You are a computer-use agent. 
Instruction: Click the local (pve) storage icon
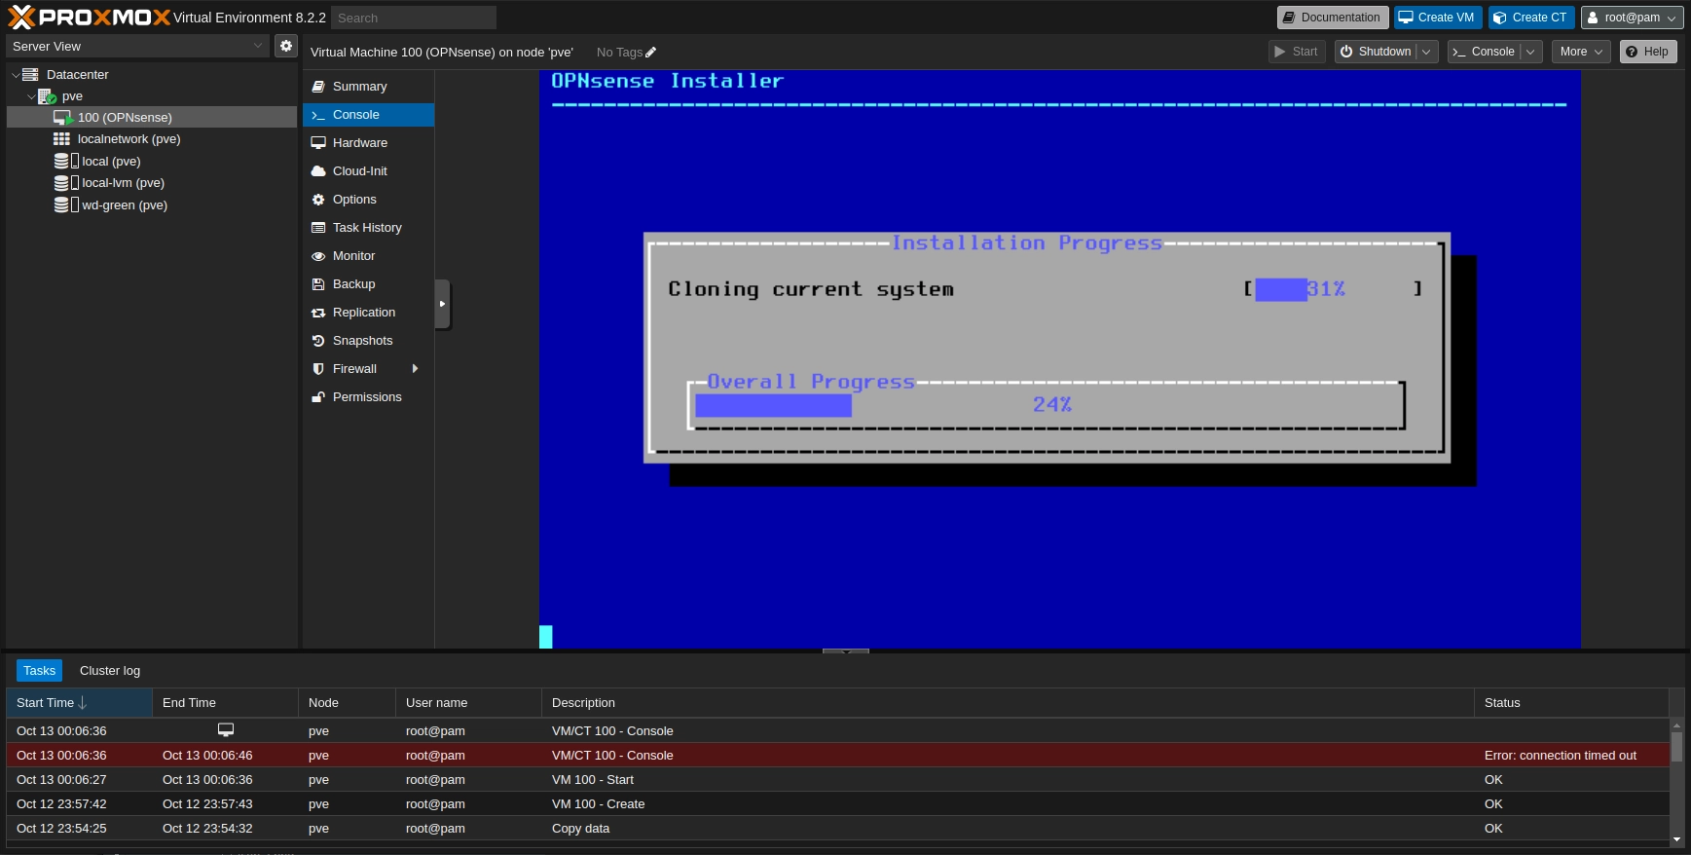pos(66,162)
